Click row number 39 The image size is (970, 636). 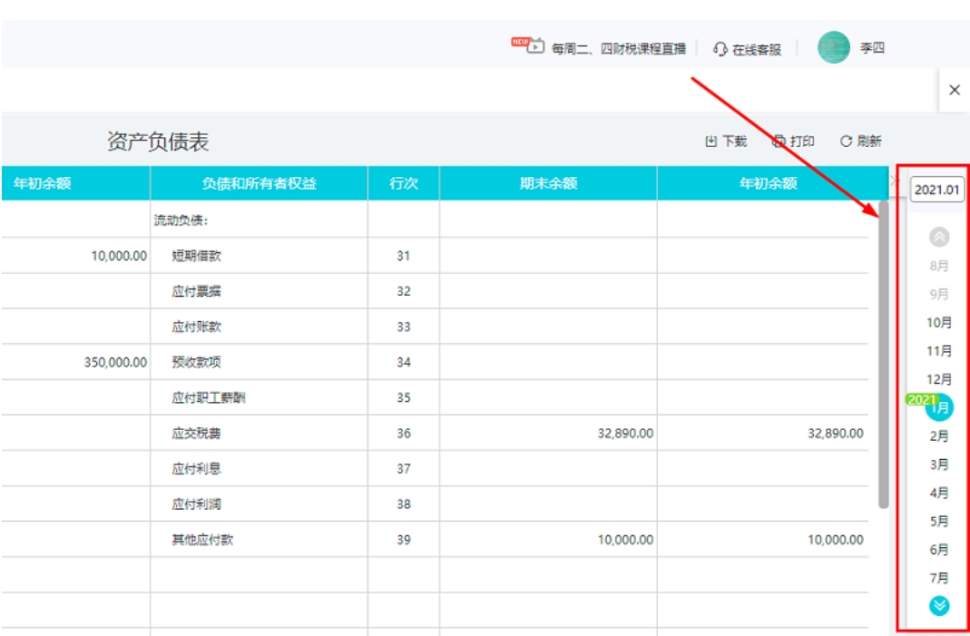pyautogui.click(x=404, y=540)
